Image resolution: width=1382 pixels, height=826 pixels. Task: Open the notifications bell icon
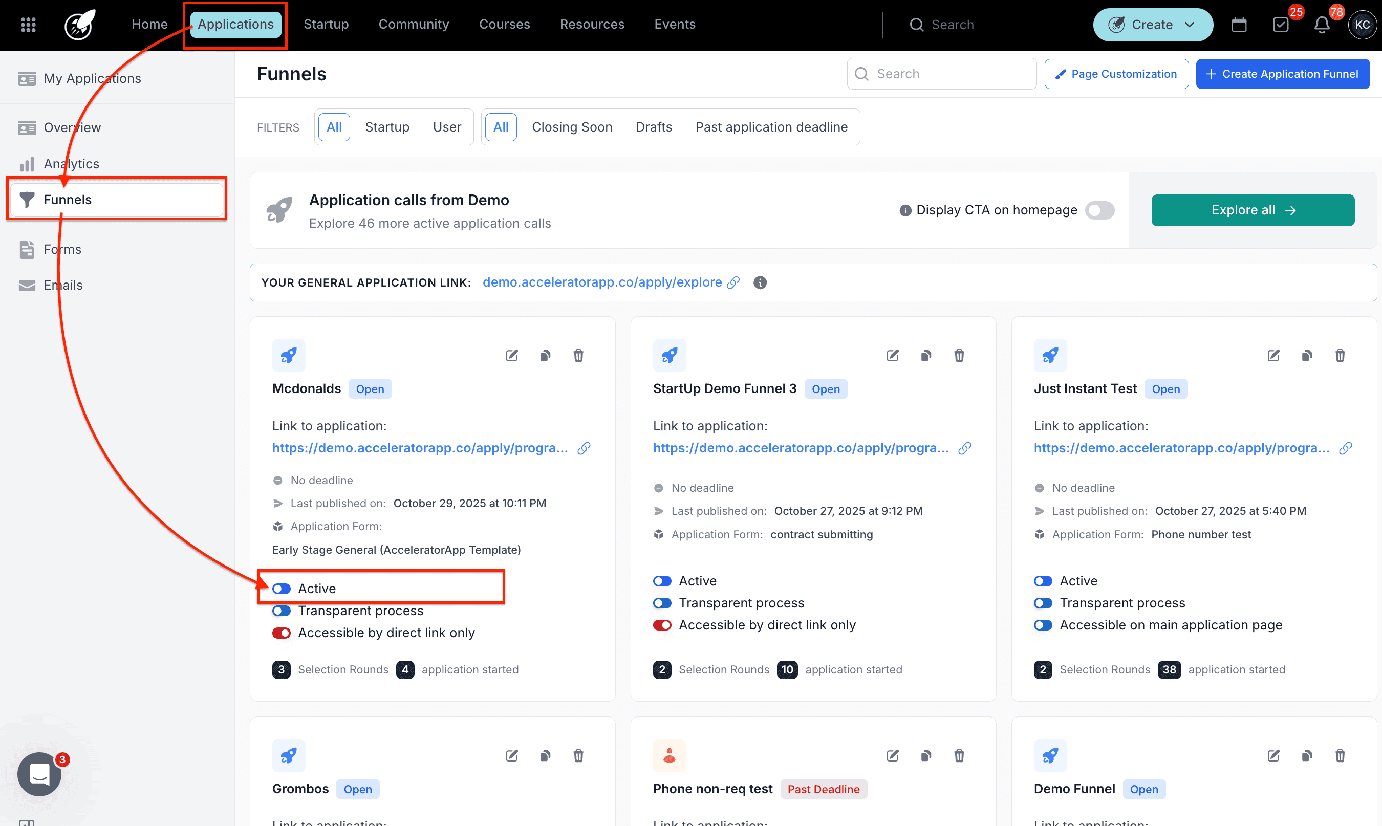point(1321,25)
